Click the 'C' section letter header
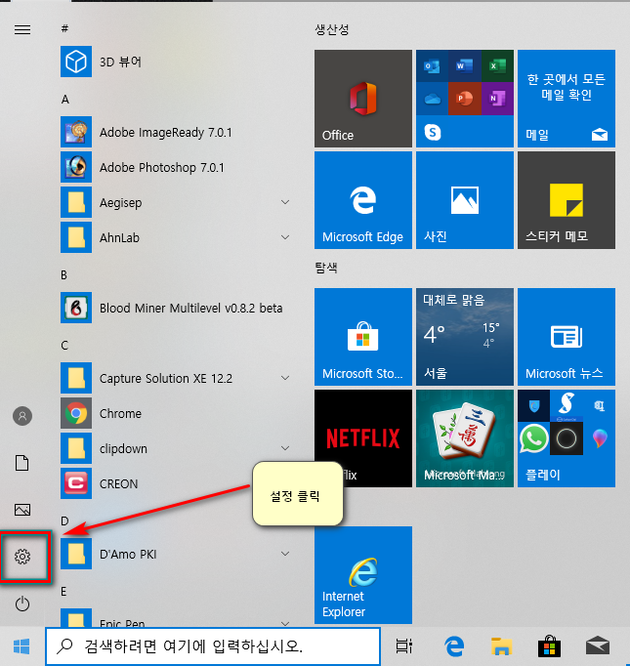Image resolution: width=630 pixels, height=666 pixels. 64,346
